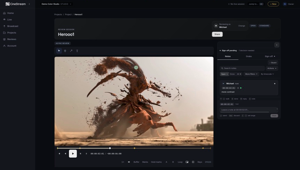
Task: Toggle Marks visibility
Action: (145, 162)
